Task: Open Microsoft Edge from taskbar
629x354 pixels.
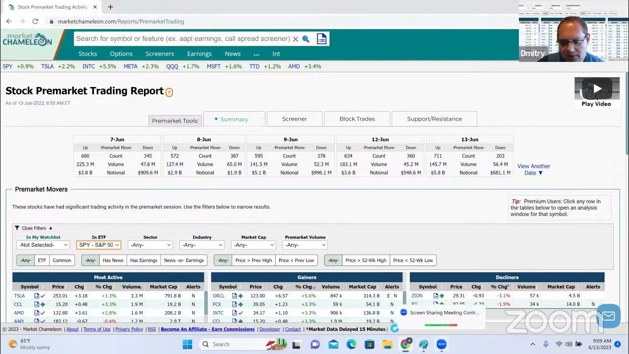Action: 351,344
